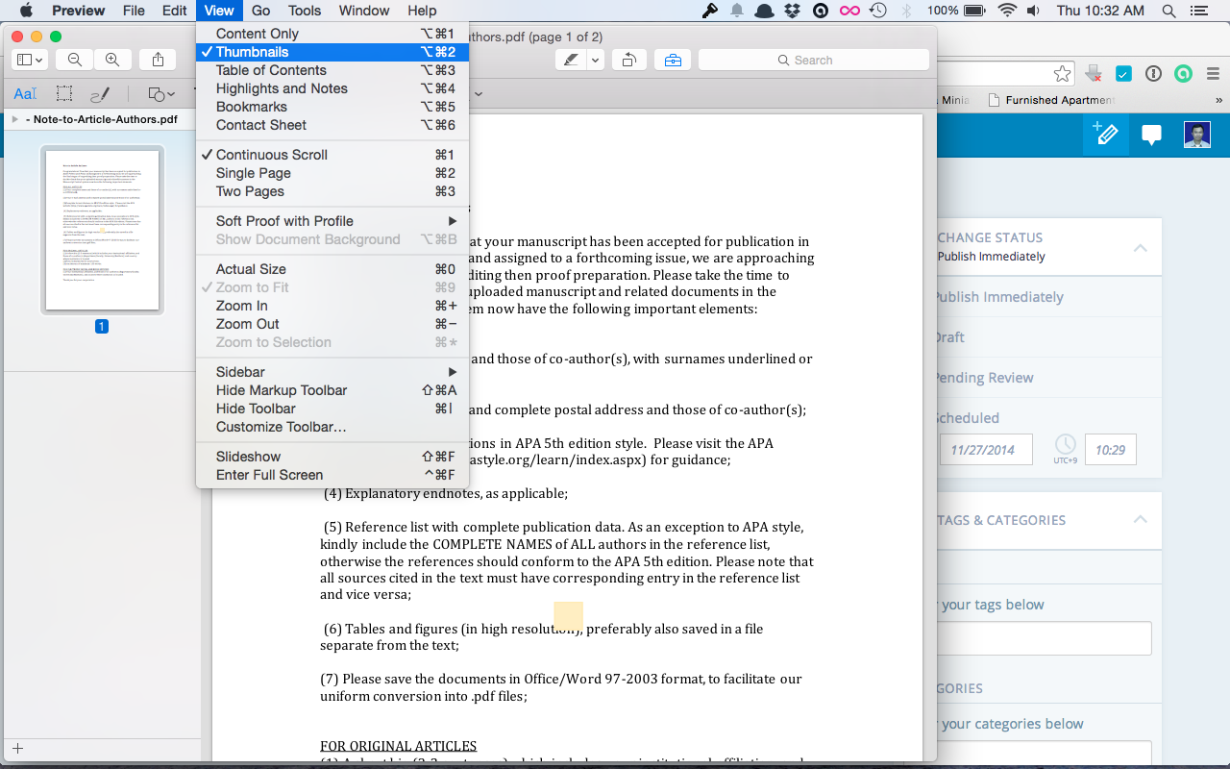Expand the Note-to-Article-Authors.pdf disclosure triangle

pyautogui.click(x=14, y=119)
